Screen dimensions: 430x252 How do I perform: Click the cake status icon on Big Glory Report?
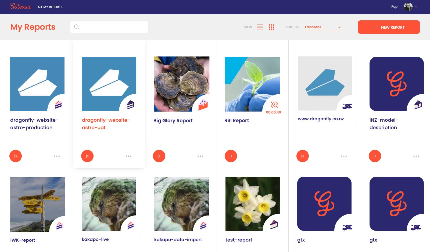point(203,105)
